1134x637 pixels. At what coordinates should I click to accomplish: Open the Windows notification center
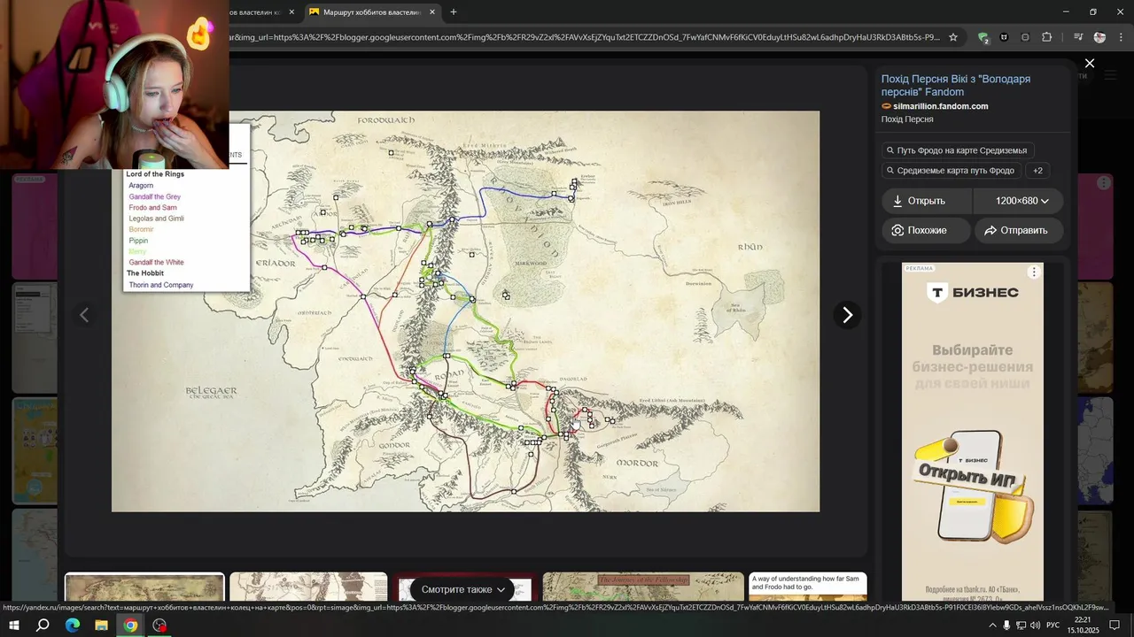[x=1115, y=625]
